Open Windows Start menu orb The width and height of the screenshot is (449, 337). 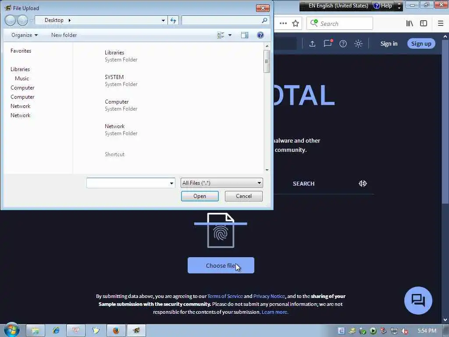click(x=11, y=330)
